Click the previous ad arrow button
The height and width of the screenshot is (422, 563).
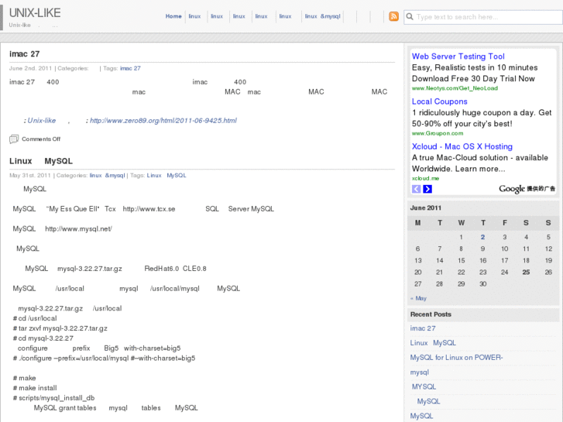[416, 189]
